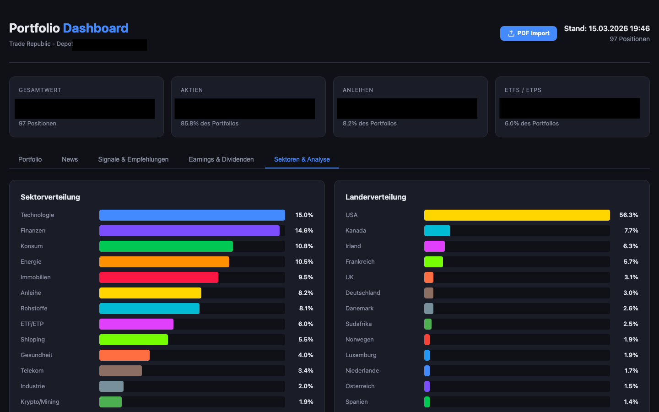
Task: Click the Aktien summary card
Action: point(248,107)
